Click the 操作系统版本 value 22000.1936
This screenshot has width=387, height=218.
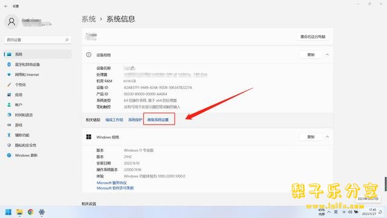point(132,170)
